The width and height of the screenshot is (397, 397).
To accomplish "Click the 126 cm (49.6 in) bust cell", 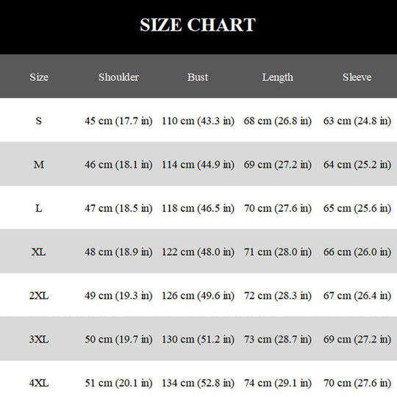I will pyautogui.click(x=198, y=296).
